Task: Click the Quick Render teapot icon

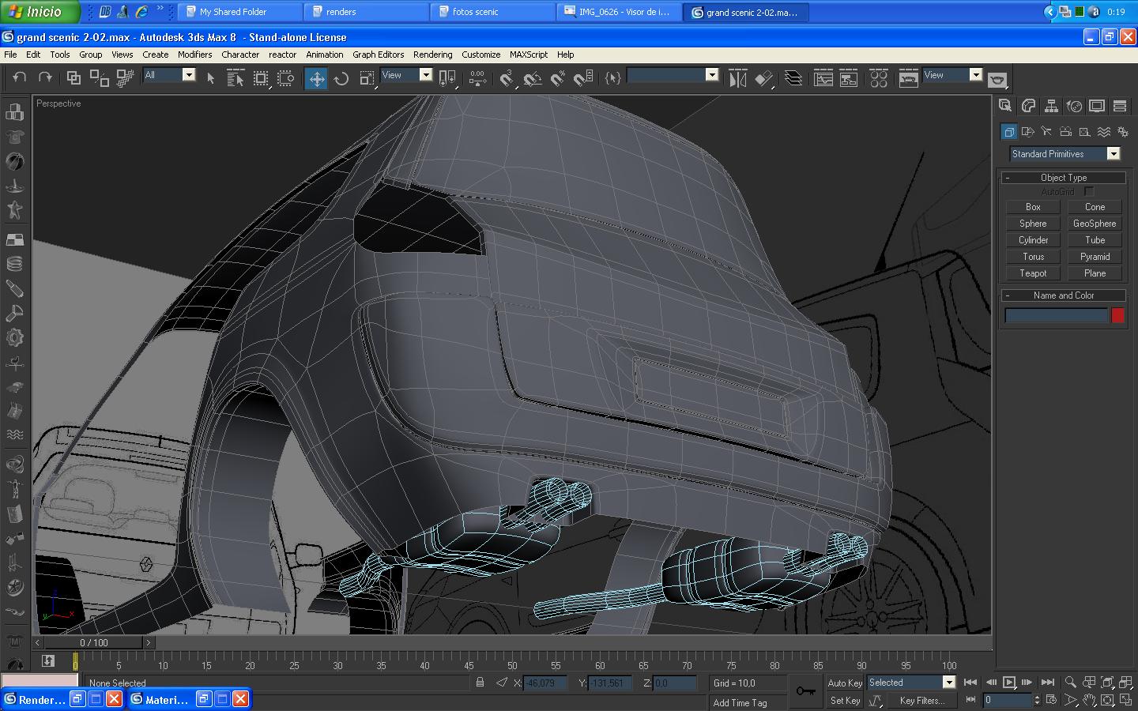Action: 997,80
